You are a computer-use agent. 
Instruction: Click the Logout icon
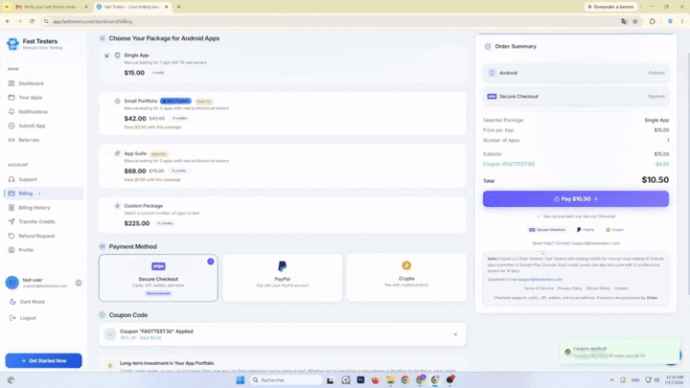[12, 318]
